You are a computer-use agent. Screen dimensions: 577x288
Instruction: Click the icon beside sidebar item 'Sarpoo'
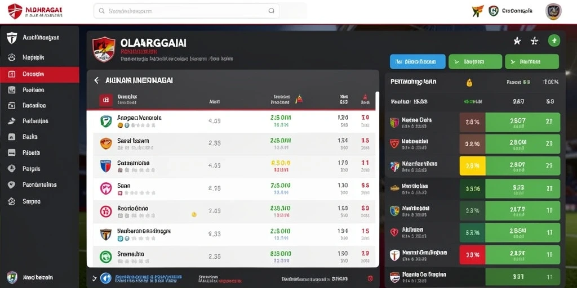tap(12, 201)
